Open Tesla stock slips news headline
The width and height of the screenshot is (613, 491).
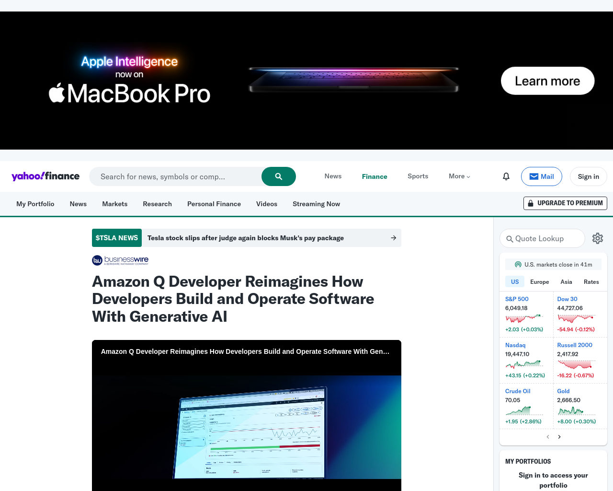coord(246,238)
